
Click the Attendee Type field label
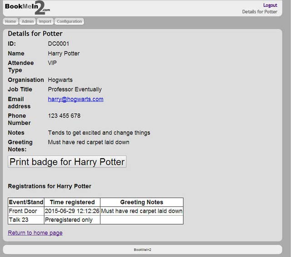pyautogui.click(x=21, y=66)
